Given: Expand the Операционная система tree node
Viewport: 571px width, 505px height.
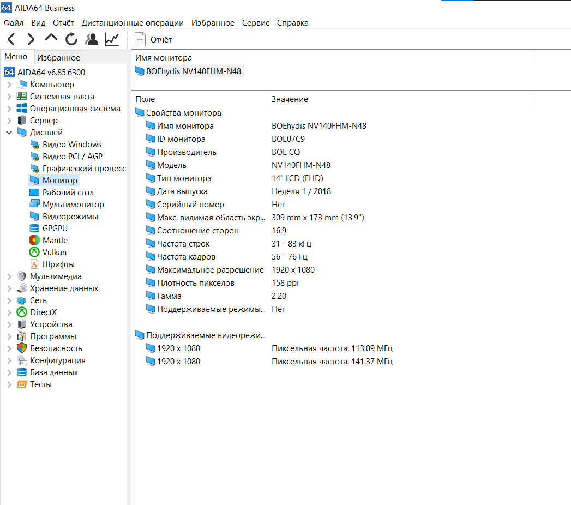Looking at the screenshot, I should [x=9, y=109].
